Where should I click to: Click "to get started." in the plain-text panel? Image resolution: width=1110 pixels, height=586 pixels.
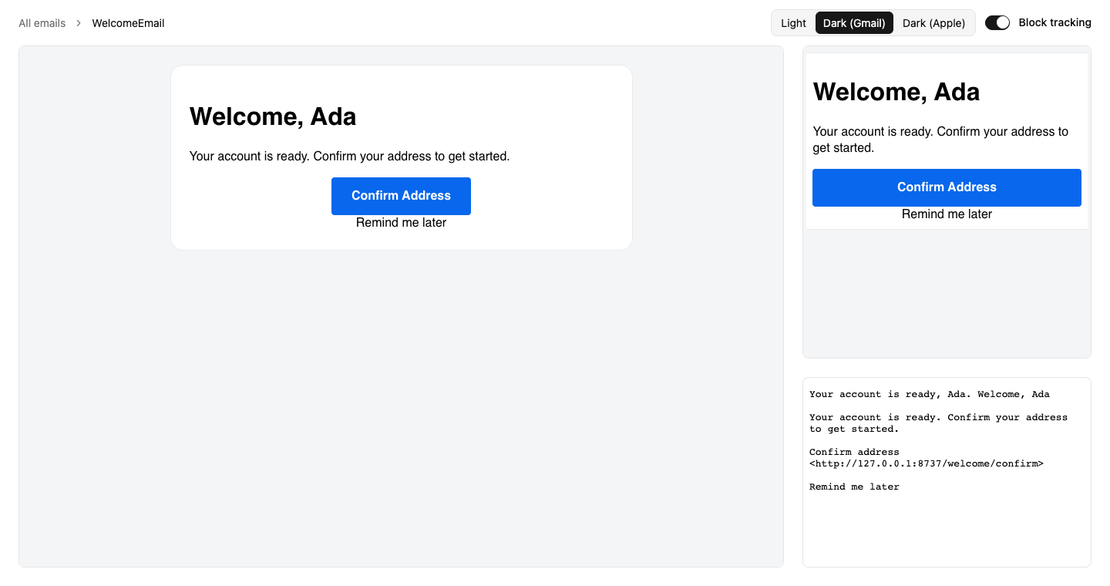click(x=854, y=429)
